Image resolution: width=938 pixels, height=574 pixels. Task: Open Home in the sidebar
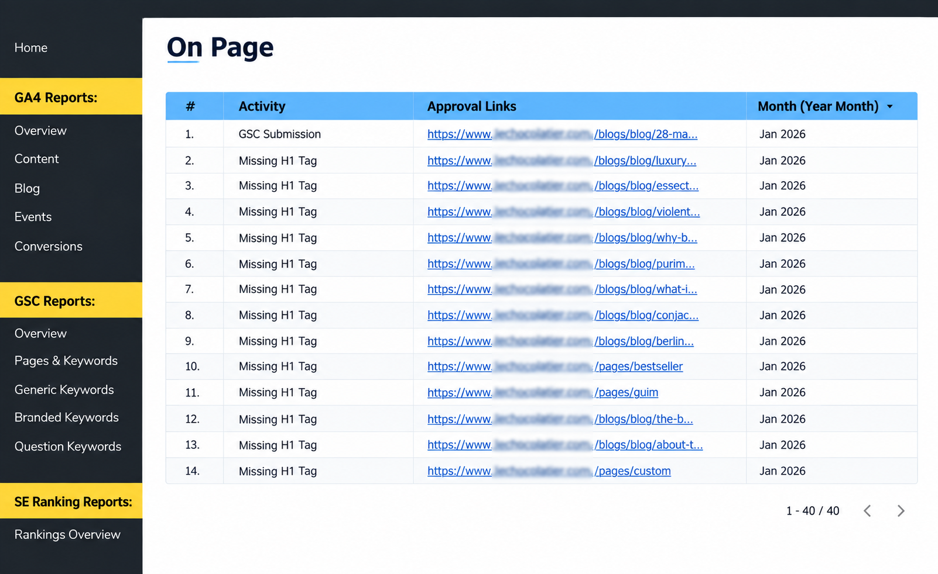[x=31, y=48]
